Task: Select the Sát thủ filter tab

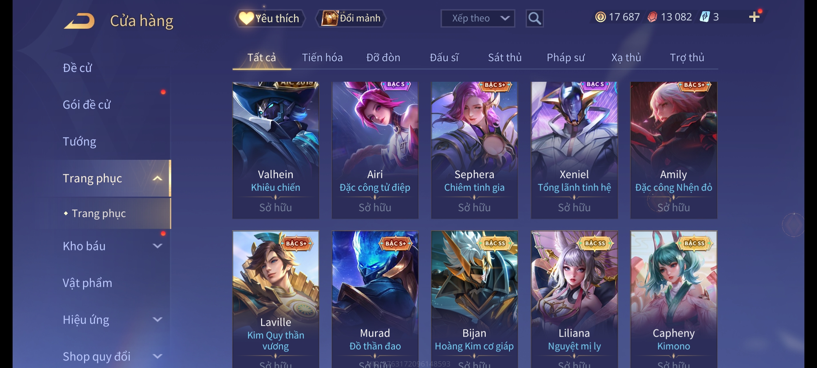Action: pos(504,58)
